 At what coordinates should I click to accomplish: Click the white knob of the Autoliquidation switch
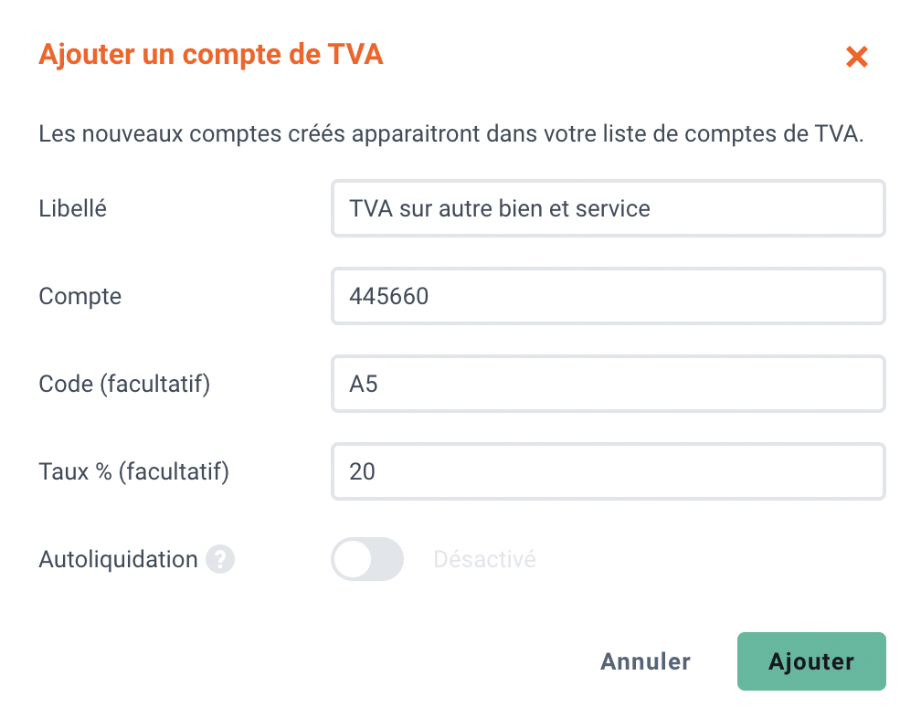pyautogui.click(x=353, y=559)
